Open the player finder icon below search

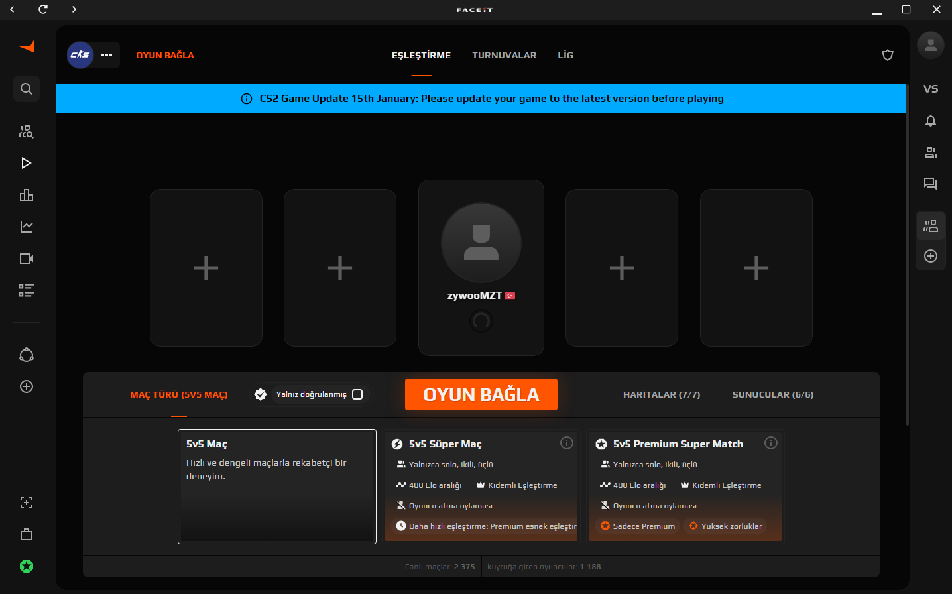pos(27,131)
